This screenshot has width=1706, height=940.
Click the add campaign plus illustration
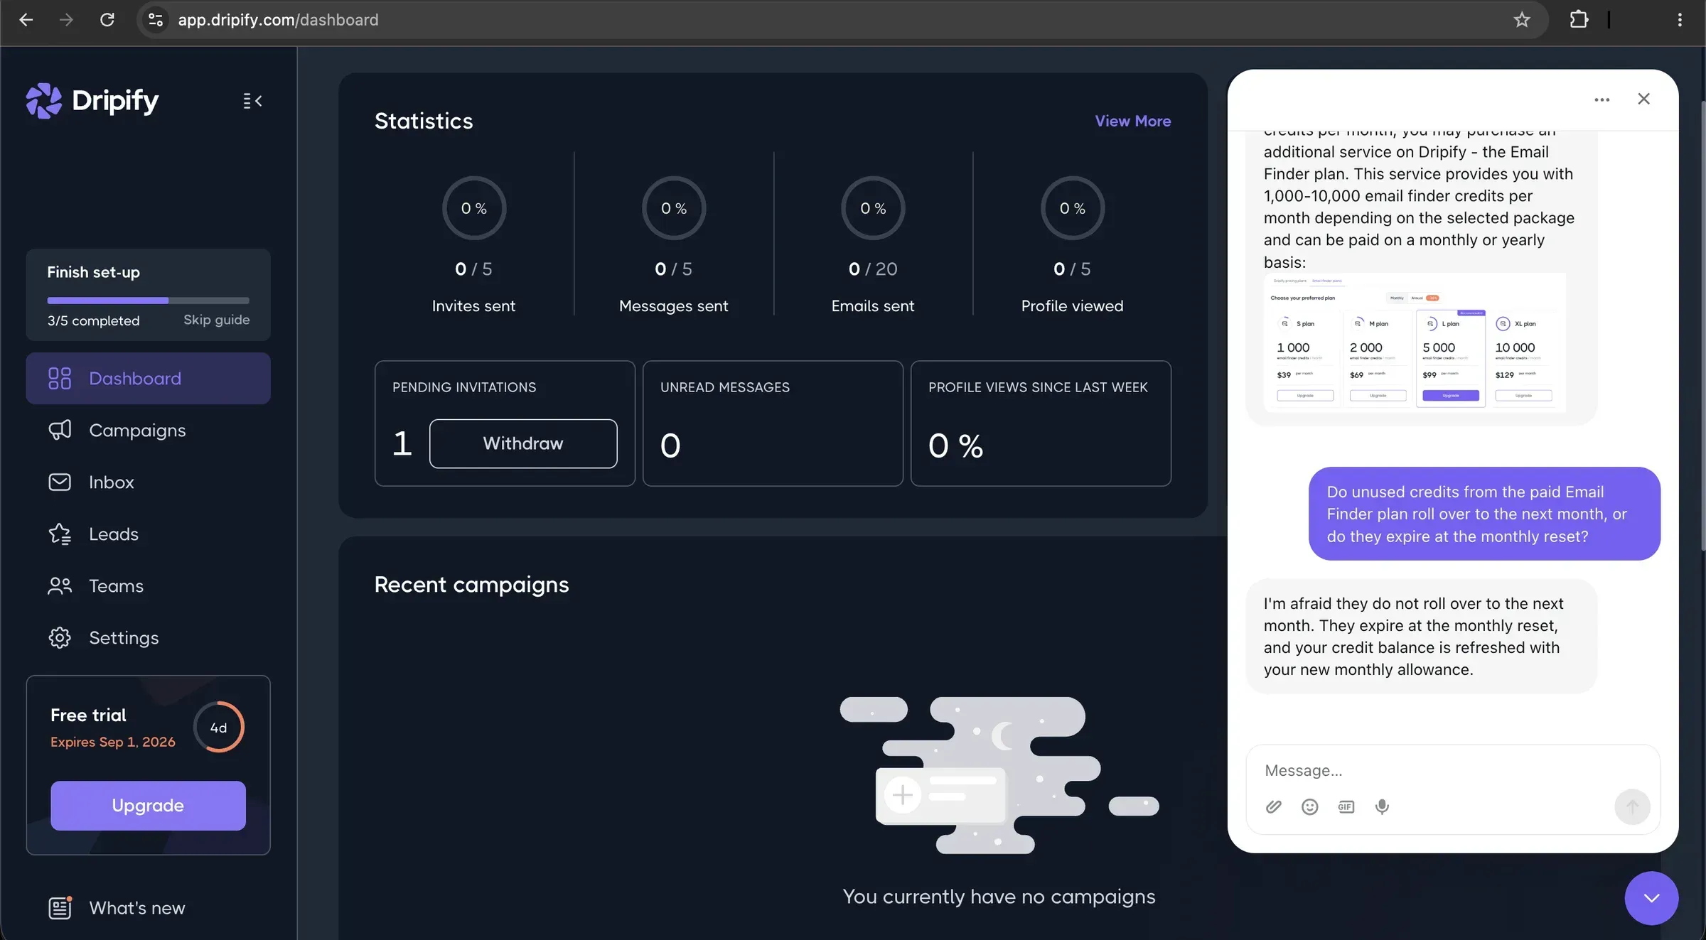(902, 794)
